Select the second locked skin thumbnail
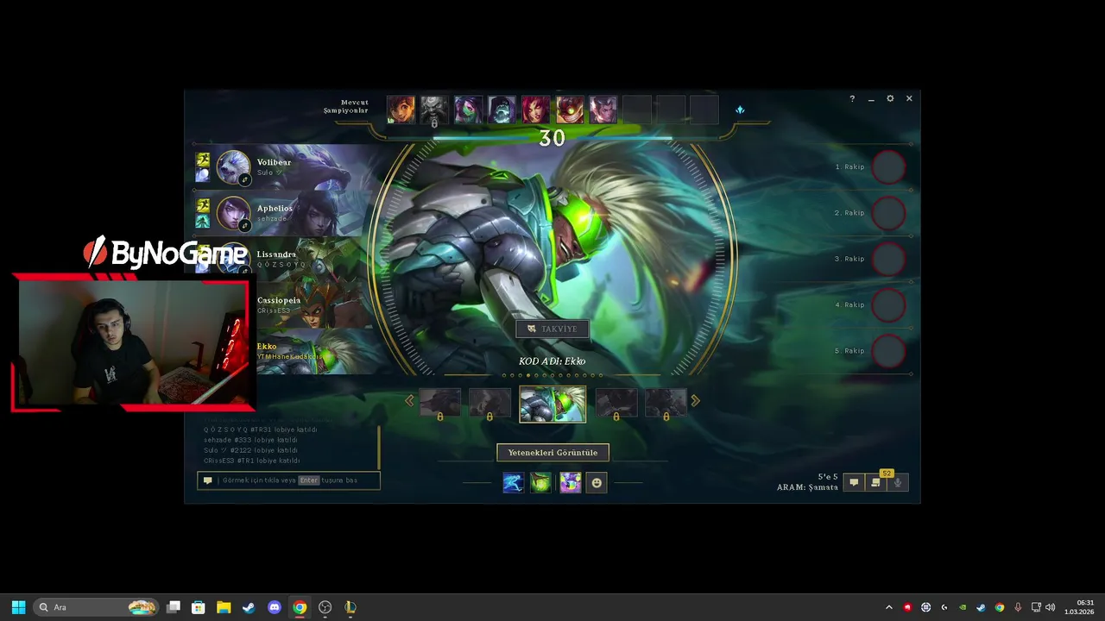Image resolution: width=1105 pixels, height=621 pixels. point(489,403)
